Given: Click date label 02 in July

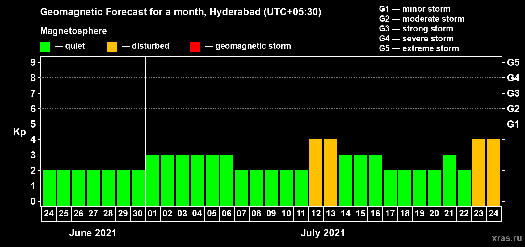Looking at the screenshot, I should pos(167,214).
